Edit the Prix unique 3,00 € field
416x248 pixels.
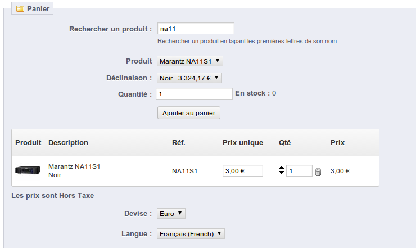243,171
